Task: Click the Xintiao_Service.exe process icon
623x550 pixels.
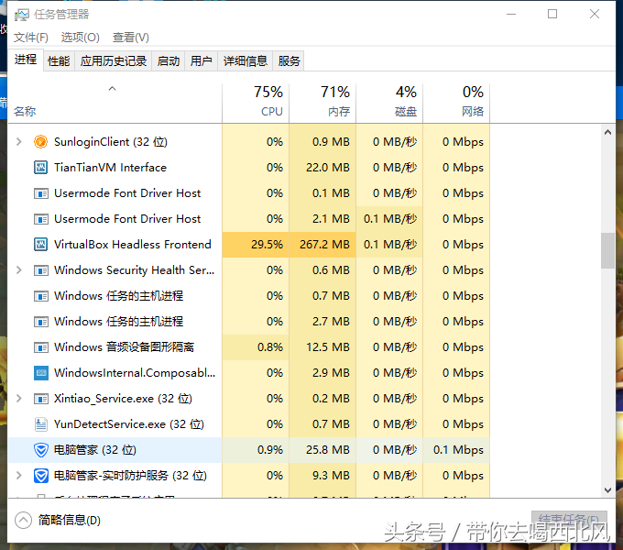Action: tap(40, 399)
